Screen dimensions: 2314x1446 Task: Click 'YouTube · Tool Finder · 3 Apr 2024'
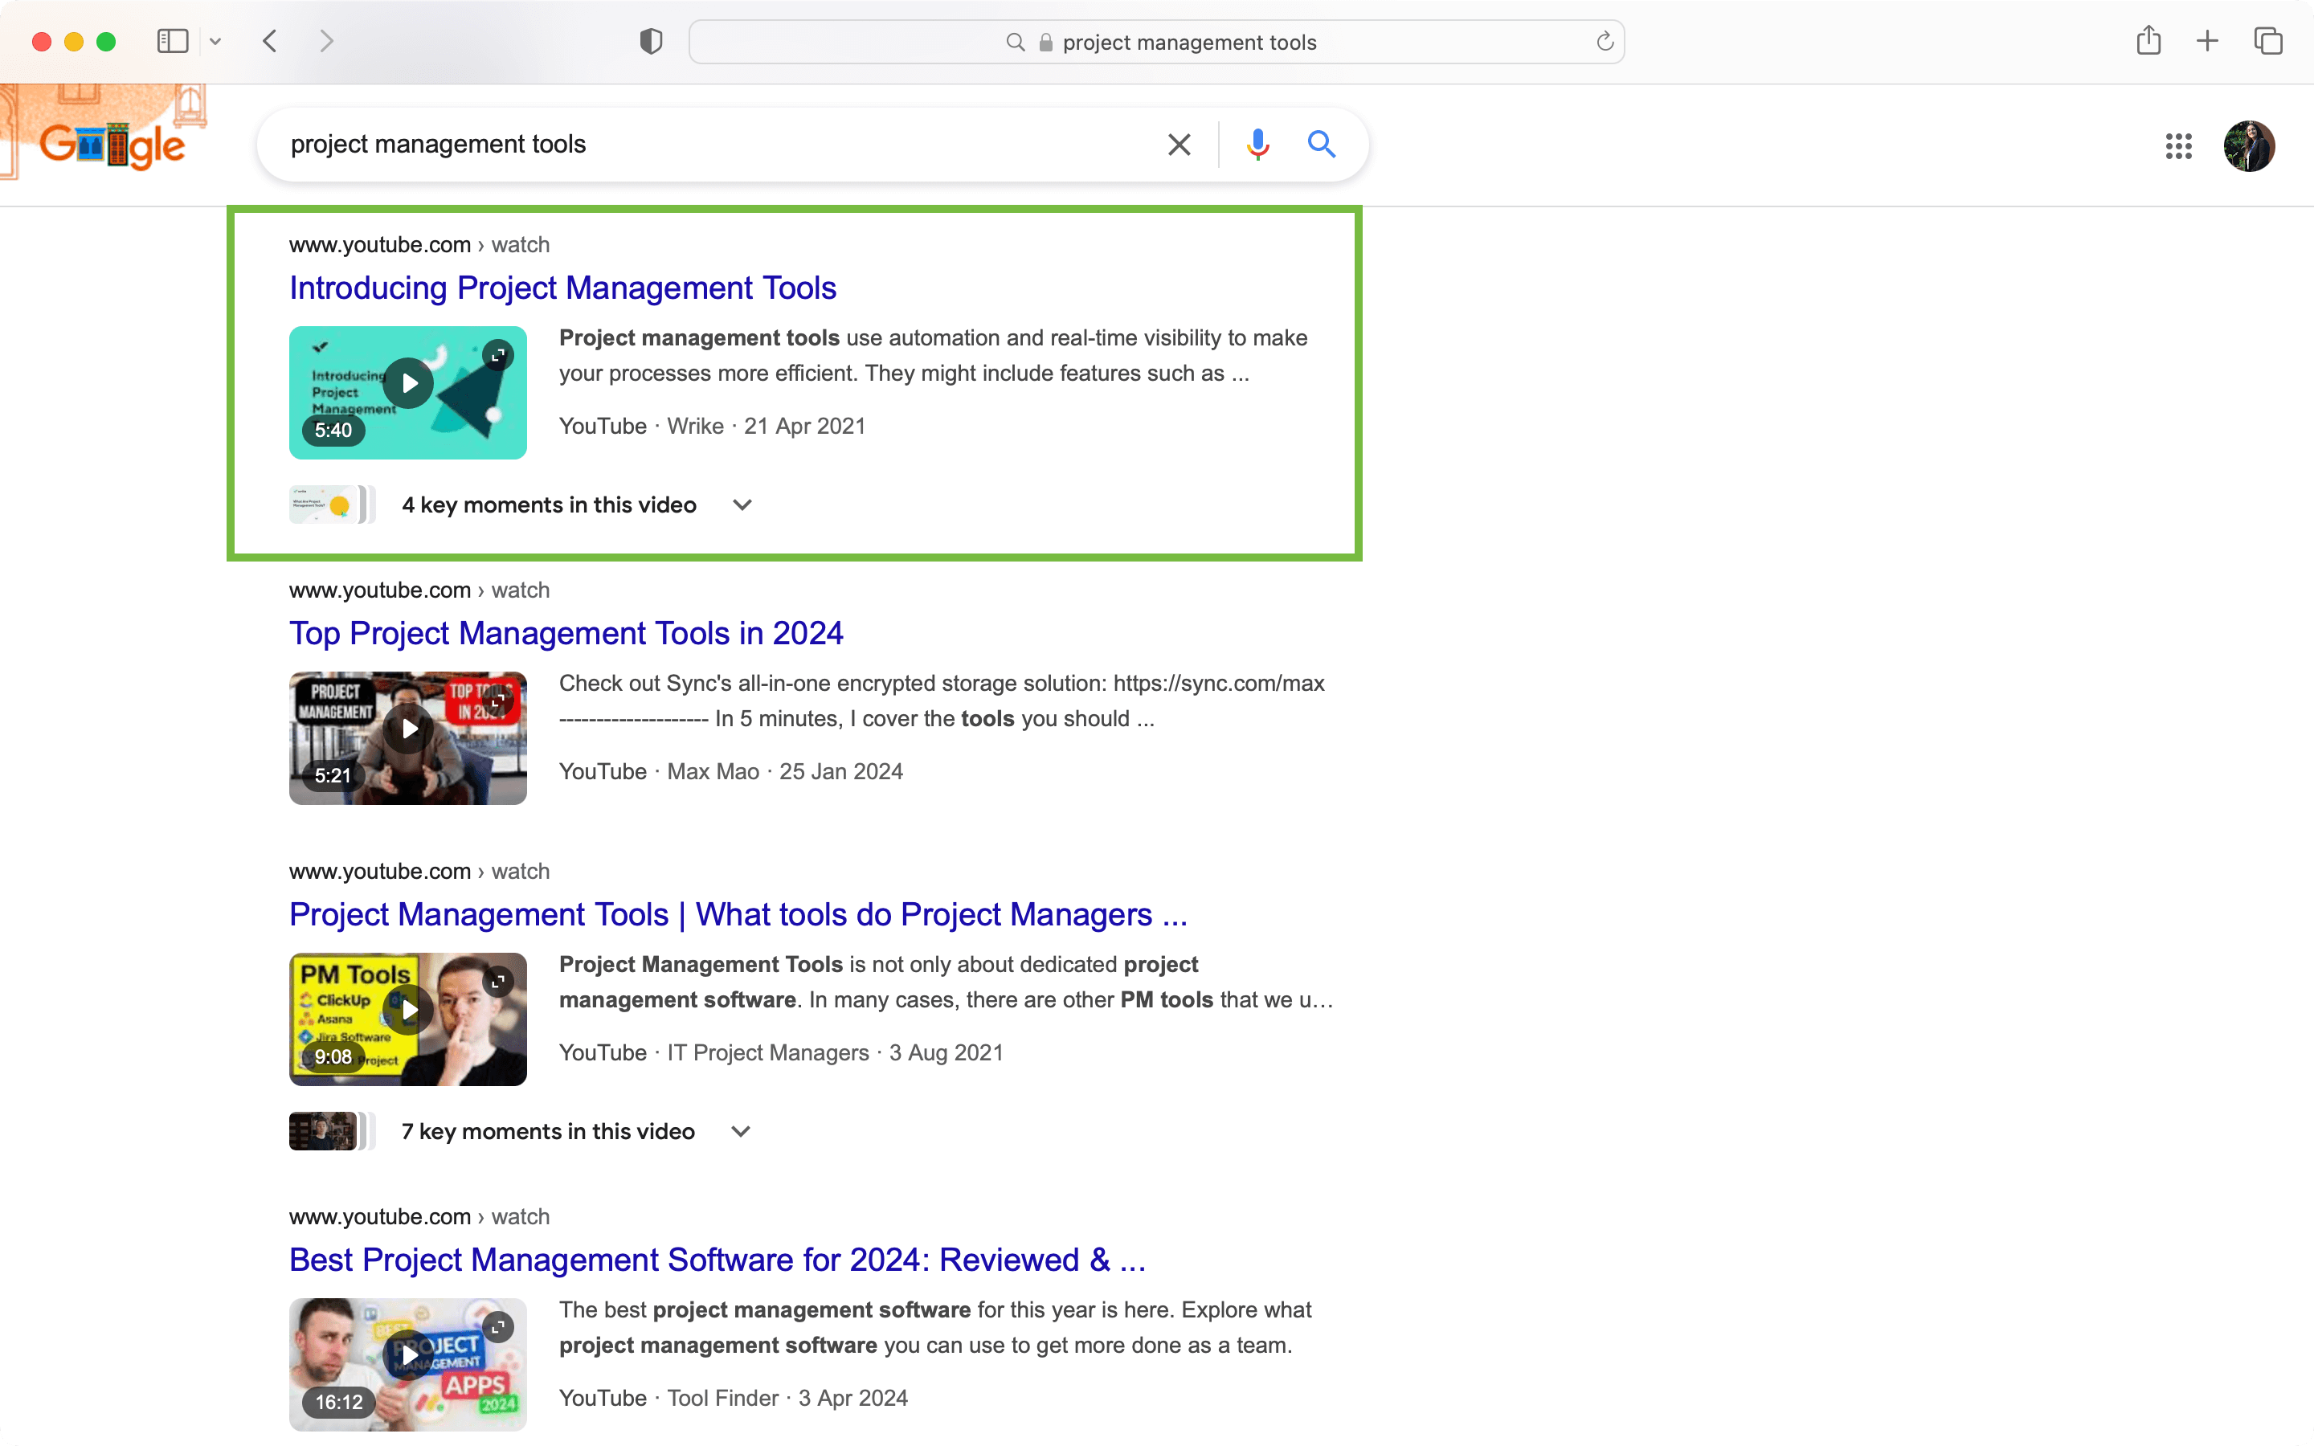tap(734, 1398)
